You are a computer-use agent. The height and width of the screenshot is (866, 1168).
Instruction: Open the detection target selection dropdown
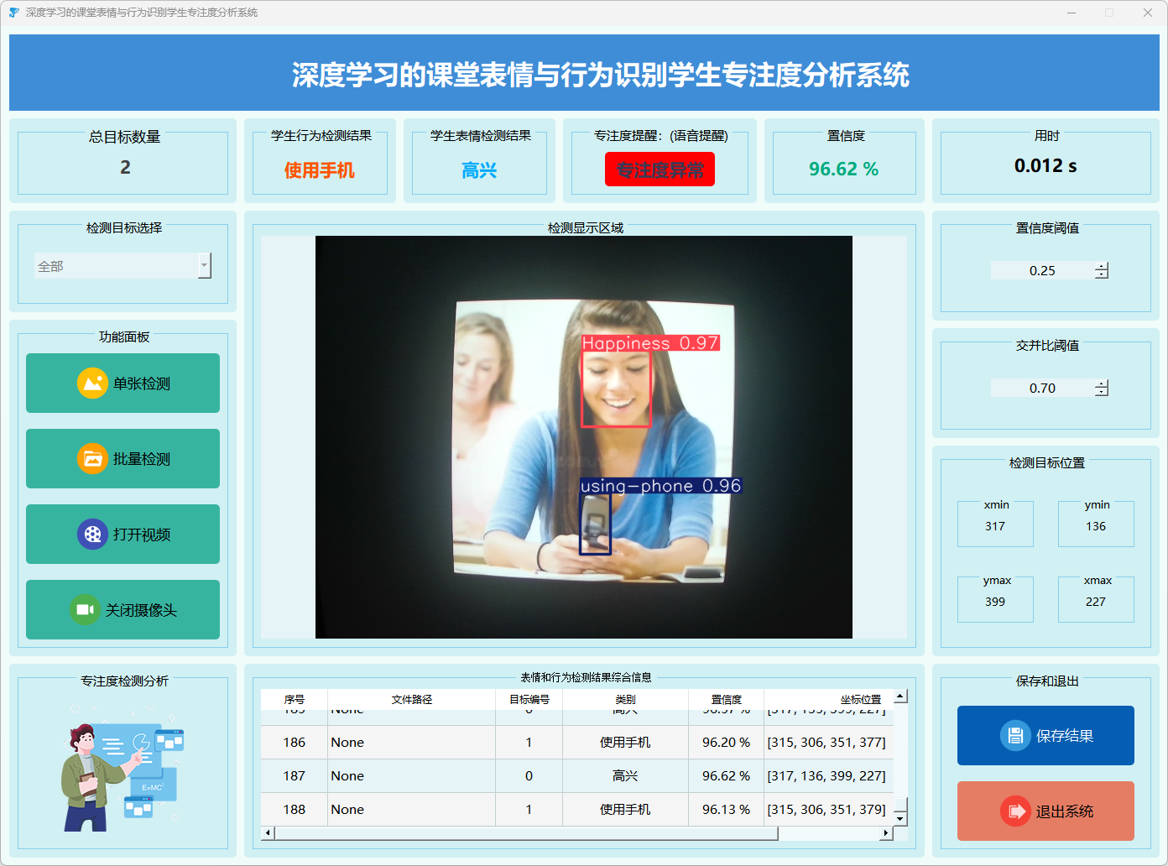pyautogui.click(x=204, y=266)
